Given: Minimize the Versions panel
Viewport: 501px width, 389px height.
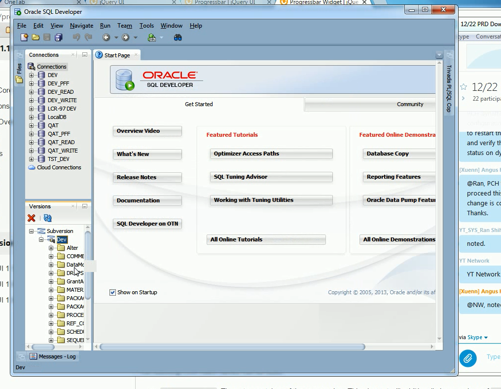Looking at the screenshot, I should [85, 206].
